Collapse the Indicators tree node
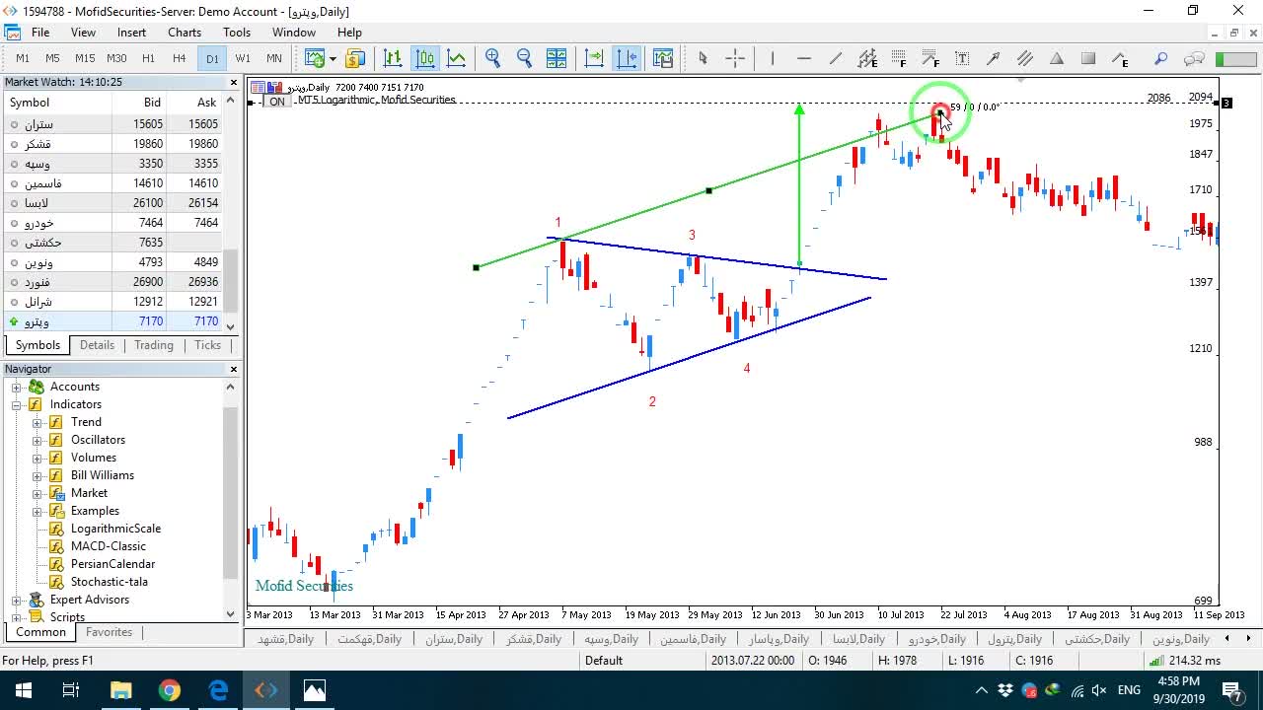Screen dimensions: 1263x710 (x=17, y=404)
